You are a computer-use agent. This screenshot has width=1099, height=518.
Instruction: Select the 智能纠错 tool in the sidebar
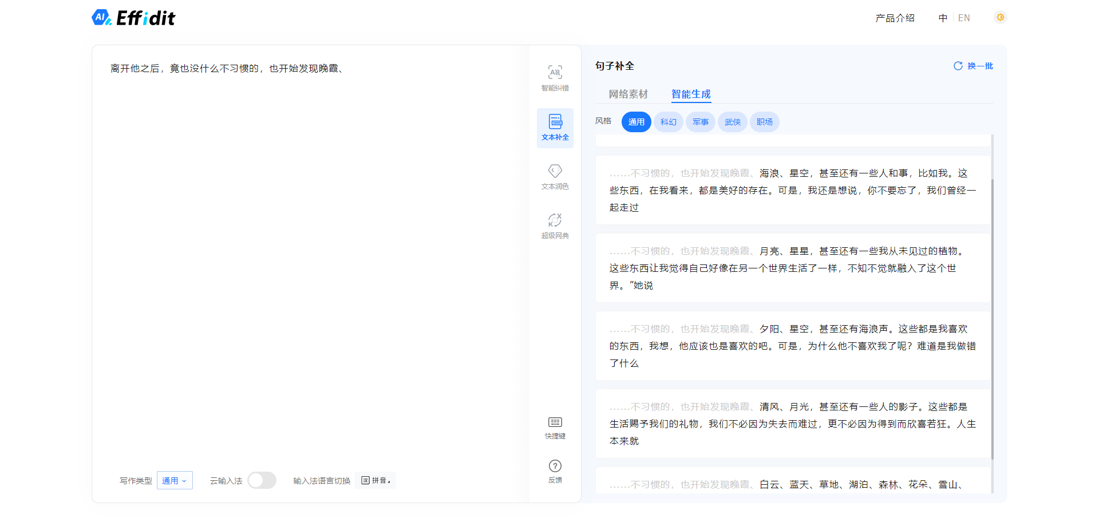click(554, 78)
